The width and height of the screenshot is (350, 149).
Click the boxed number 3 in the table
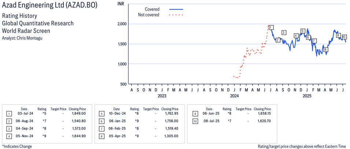coord(9,129)
